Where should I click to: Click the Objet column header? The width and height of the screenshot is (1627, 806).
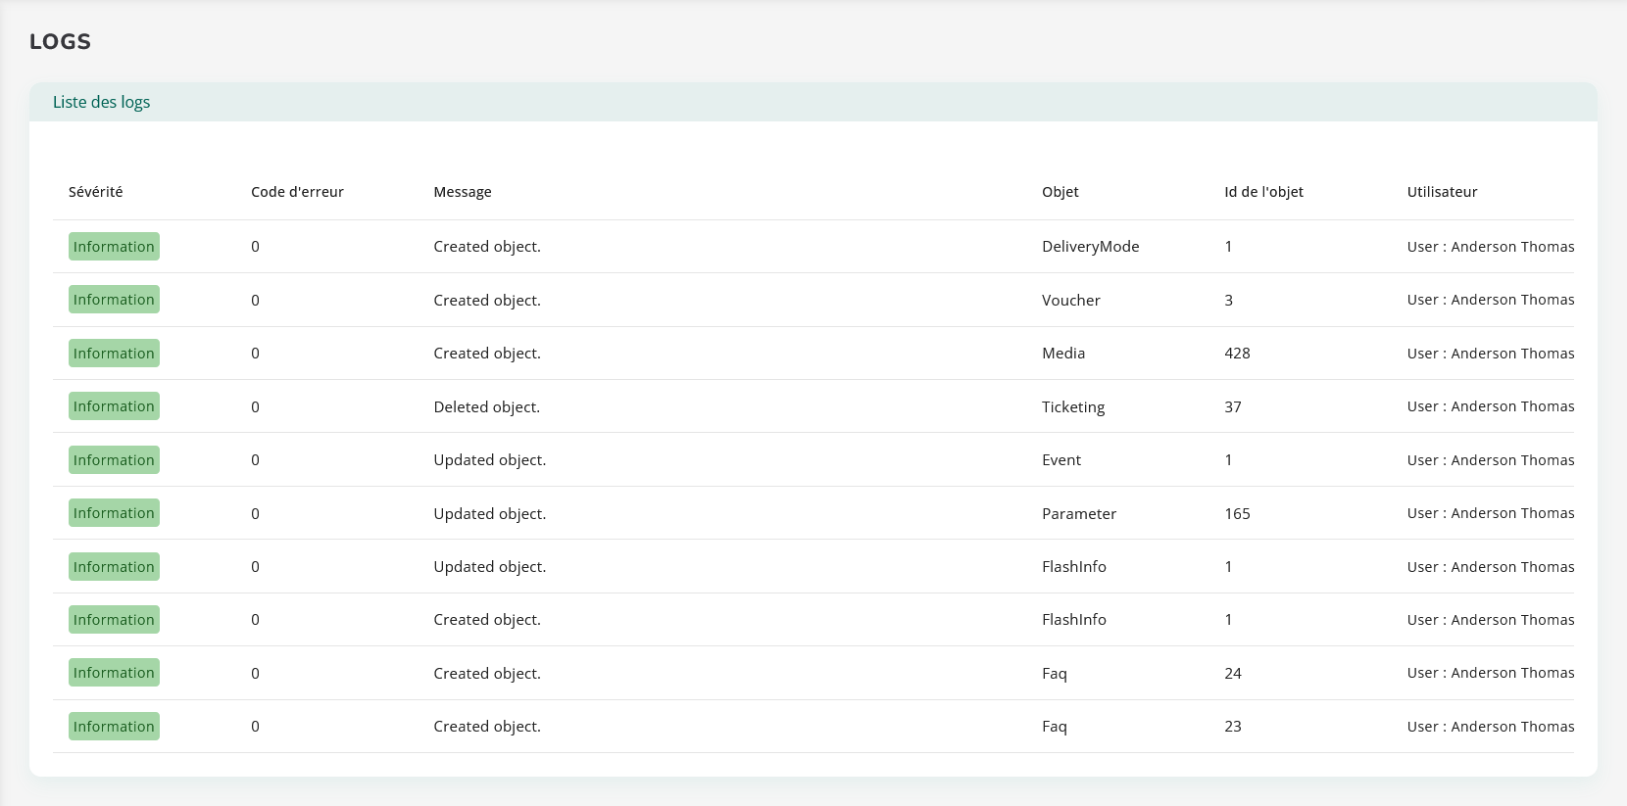click(1060, 192)
